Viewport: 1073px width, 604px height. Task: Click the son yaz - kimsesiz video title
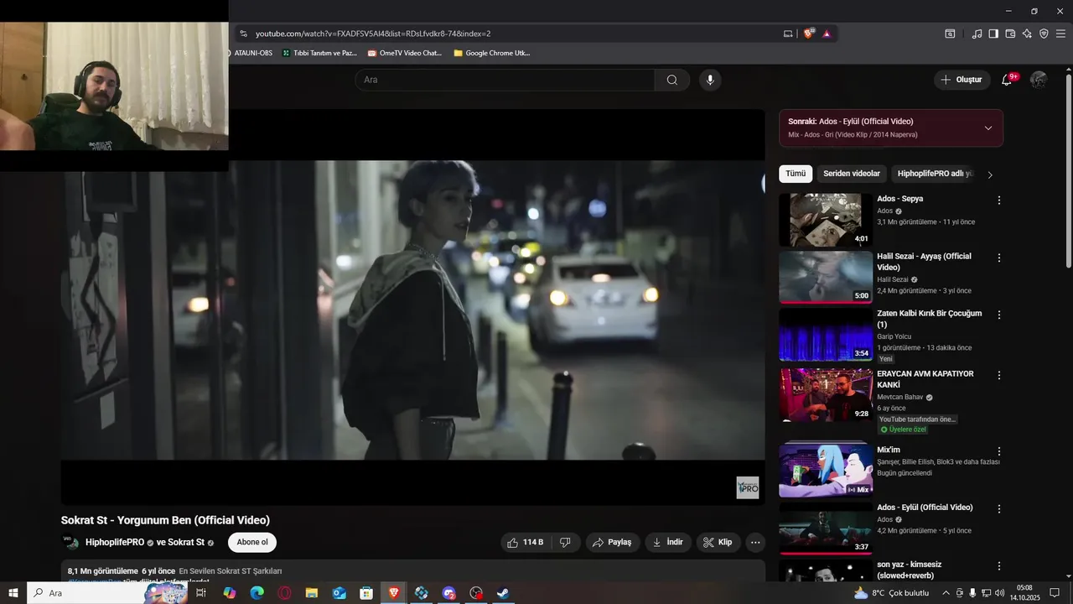(x=909, y=570)
